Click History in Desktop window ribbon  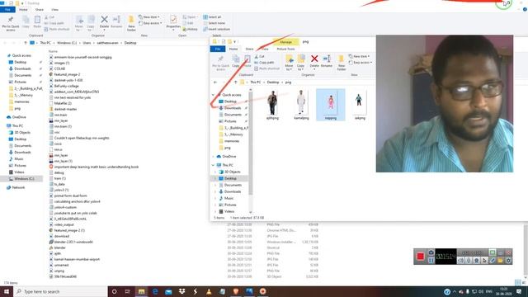pyautogui.click(x=190, y=29)
